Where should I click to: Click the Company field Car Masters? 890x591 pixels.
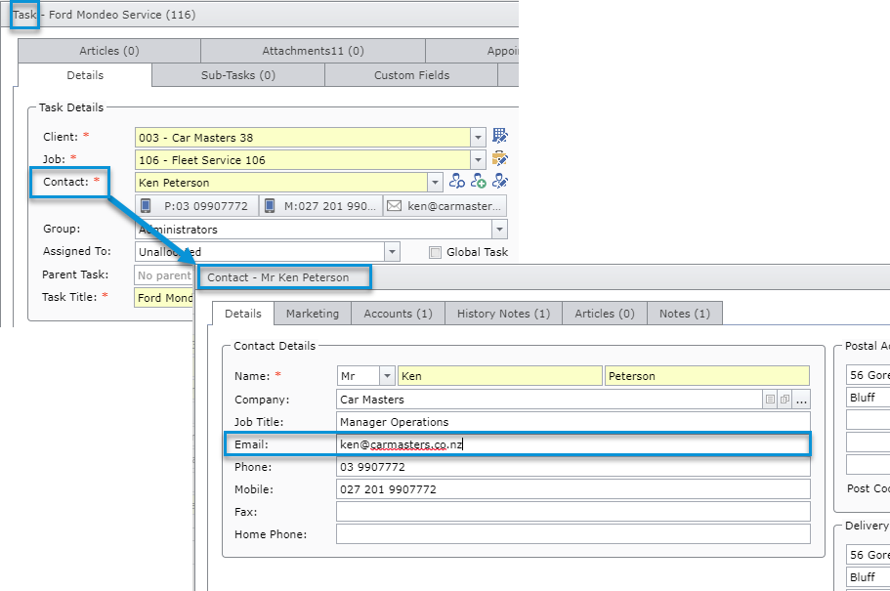pos(549,400)
